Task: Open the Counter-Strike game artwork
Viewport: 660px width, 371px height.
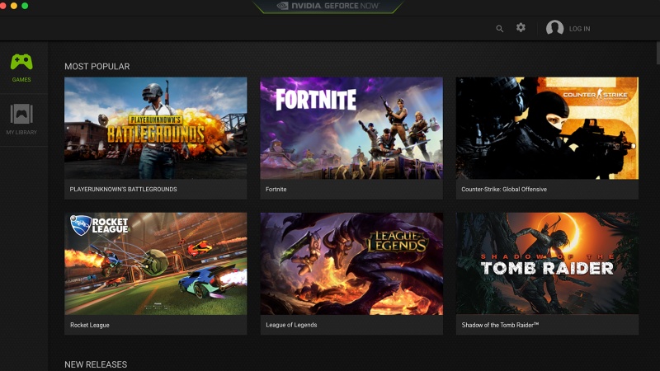Action: point(547,129)
